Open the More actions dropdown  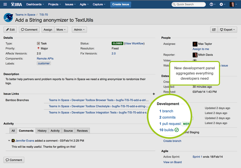tap(61, 29)
